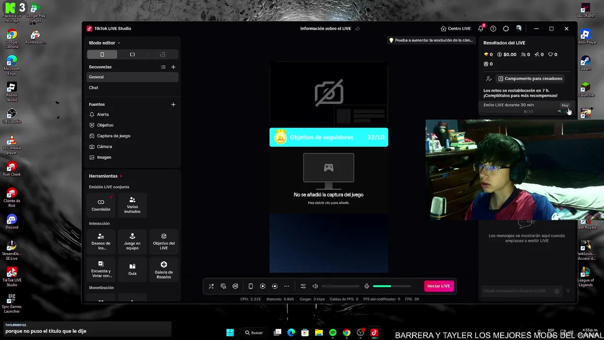The image size is (604, 340).
Task: Click Información sobre el LIVE title
Action: (x=326, y=29)
